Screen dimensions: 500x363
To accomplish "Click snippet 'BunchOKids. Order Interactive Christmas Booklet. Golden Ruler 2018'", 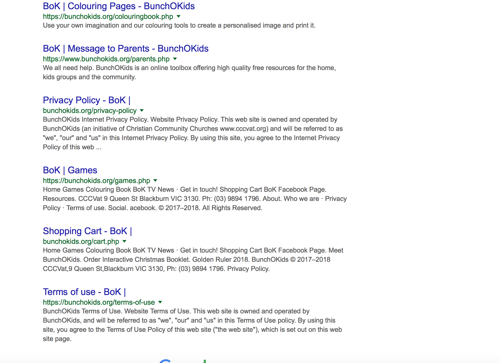I will point(193,259).
